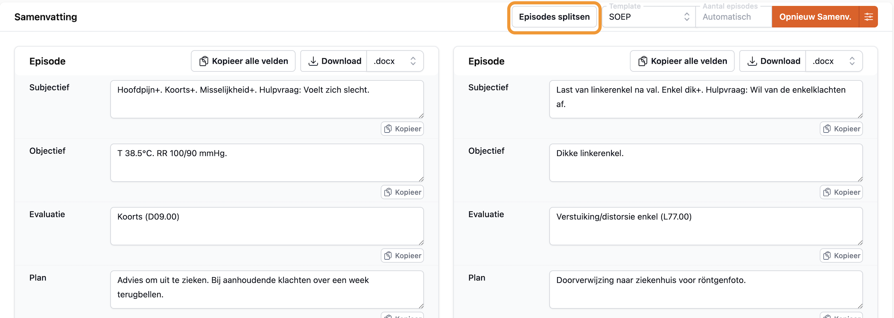Click Kopieer alle velden in left episode
Viewport: 894px width, 318px height.
point(243,61)
